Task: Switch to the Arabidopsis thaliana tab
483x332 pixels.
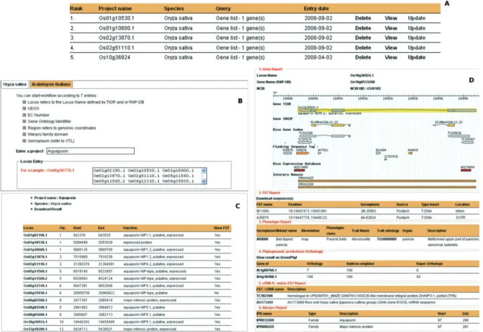Action: click(x=51, y=84)
